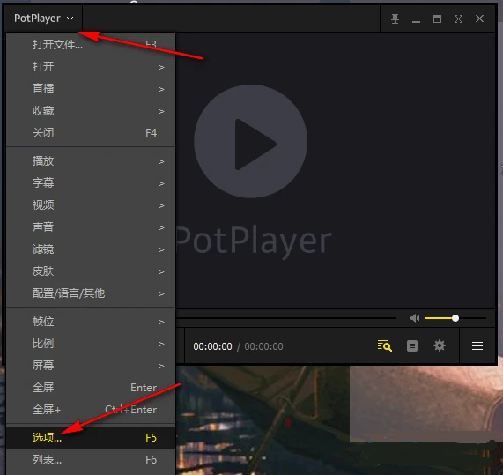Switch PotPlayer to fullscreen mode icon
Image resolution: width=503 pixels, height=475 pixels.
[458, 19]
